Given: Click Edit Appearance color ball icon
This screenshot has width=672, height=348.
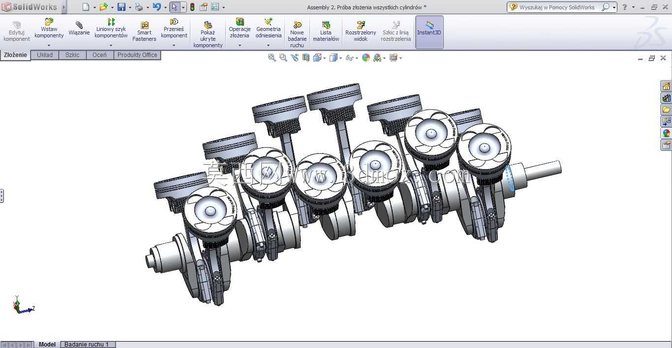Looking at the screenshot, I should pyautogui.click(x=366, y=58).
